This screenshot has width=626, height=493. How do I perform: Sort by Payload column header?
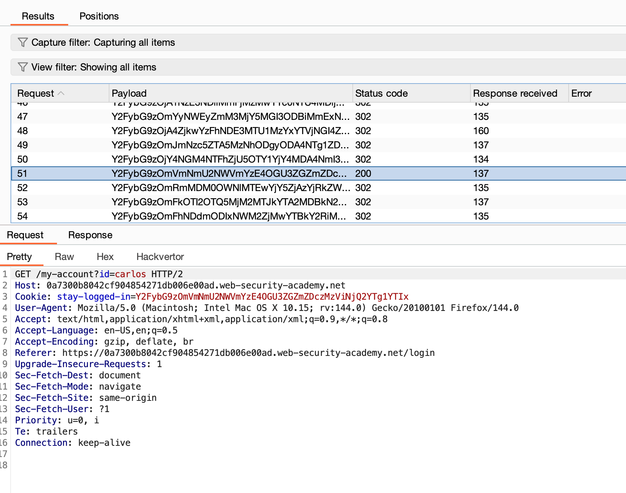coord(129,93)
